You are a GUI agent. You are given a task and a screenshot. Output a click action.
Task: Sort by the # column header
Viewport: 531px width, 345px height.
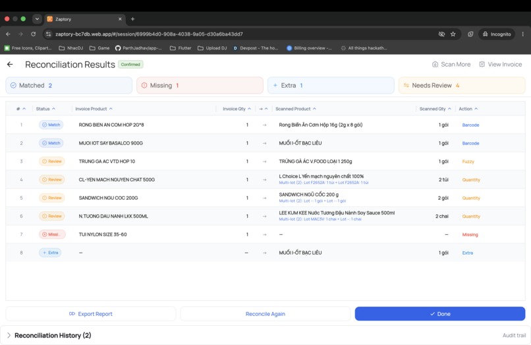[x=21, y=109]
